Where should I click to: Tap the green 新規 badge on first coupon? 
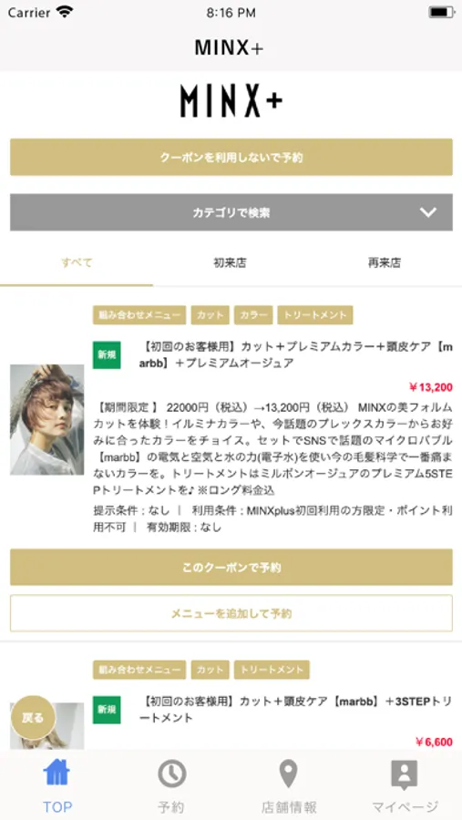(107, 354)
